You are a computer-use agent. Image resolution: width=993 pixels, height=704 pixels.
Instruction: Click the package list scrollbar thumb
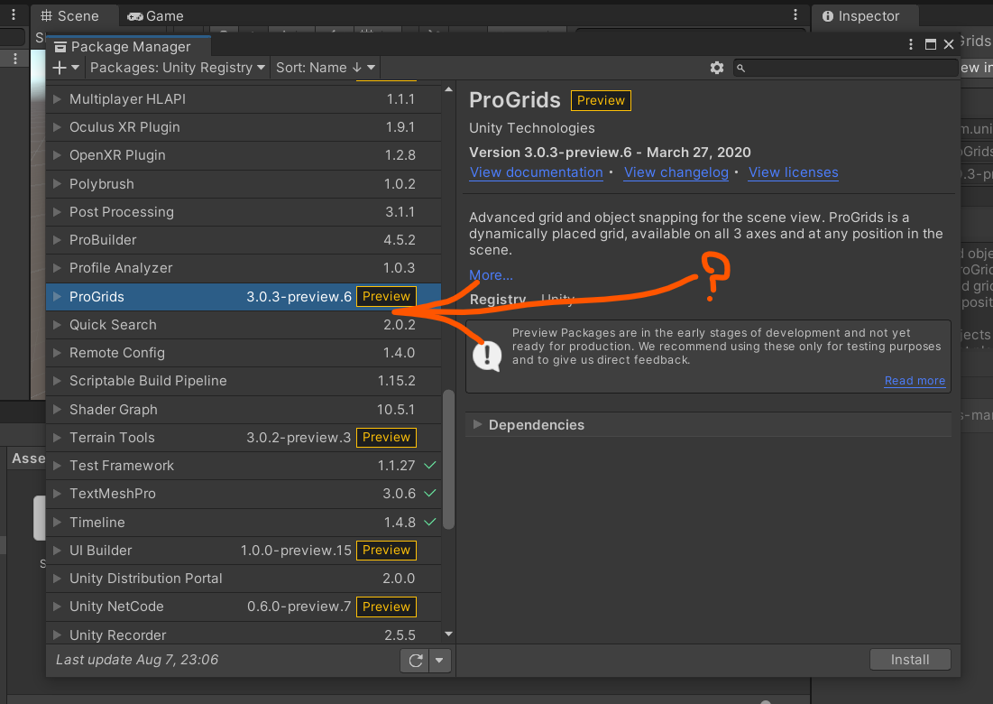pyautogui.click(x=448, y=459)
